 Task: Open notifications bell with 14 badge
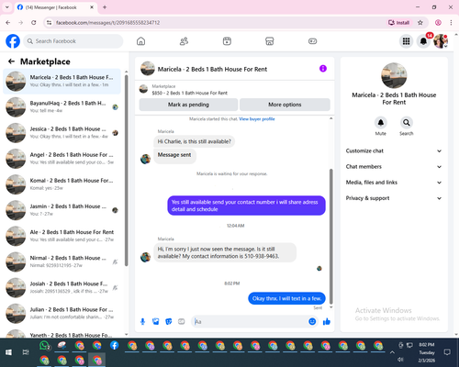pyautogui.click(x=423, y=41)
